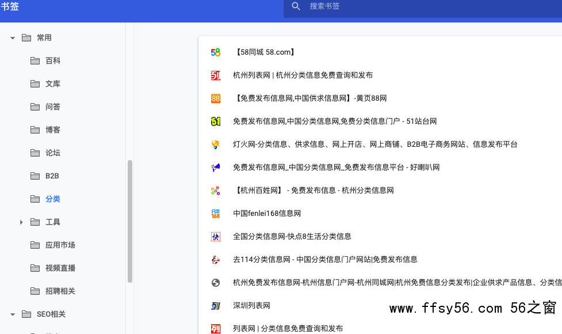The width and height of the screenshot is (562, 334).
Task: Click the sidebar vertical scrollbar
Action: (x=130, y=221)
